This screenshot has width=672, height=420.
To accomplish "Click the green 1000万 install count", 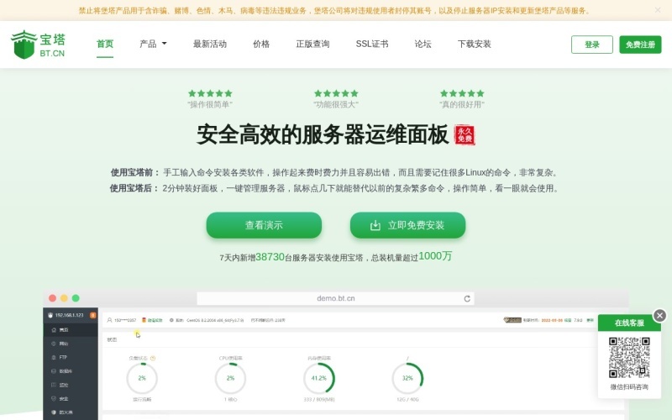I will [435, 256].
